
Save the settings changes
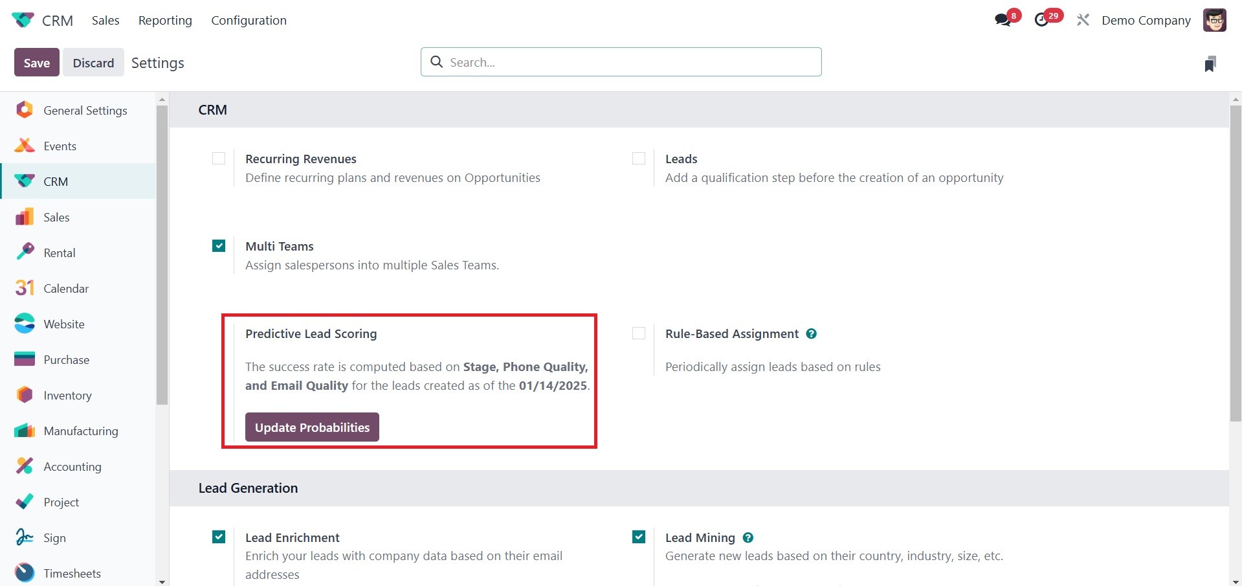pos(37,63)
